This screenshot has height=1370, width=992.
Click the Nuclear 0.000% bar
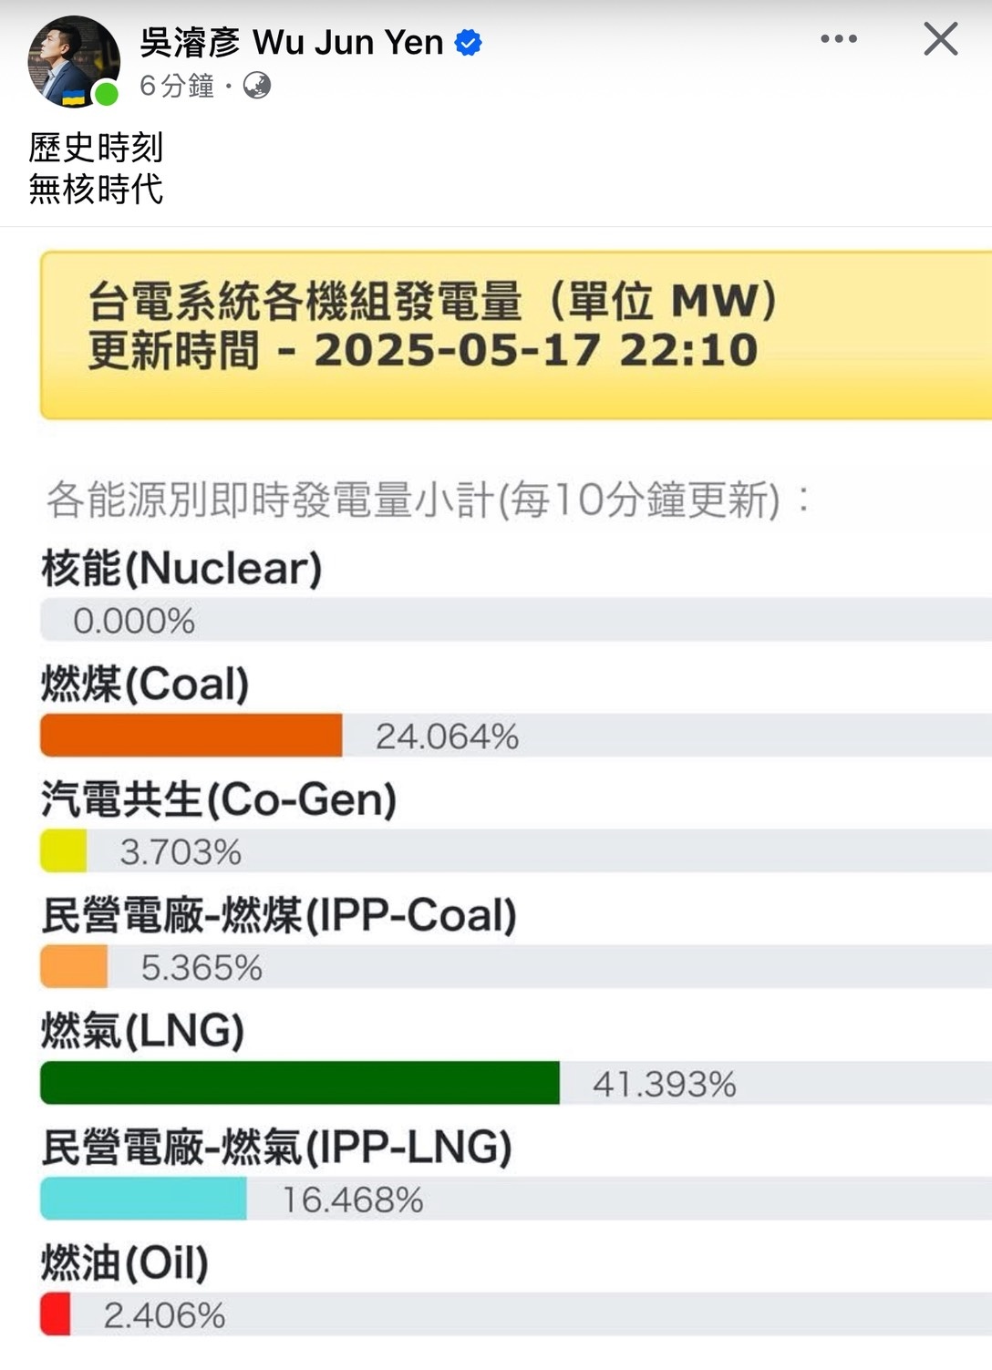pyautogui.click(x=516, y=620)
